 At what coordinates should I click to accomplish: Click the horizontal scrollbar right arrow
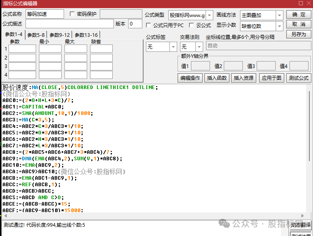click(x=302, y=216)
